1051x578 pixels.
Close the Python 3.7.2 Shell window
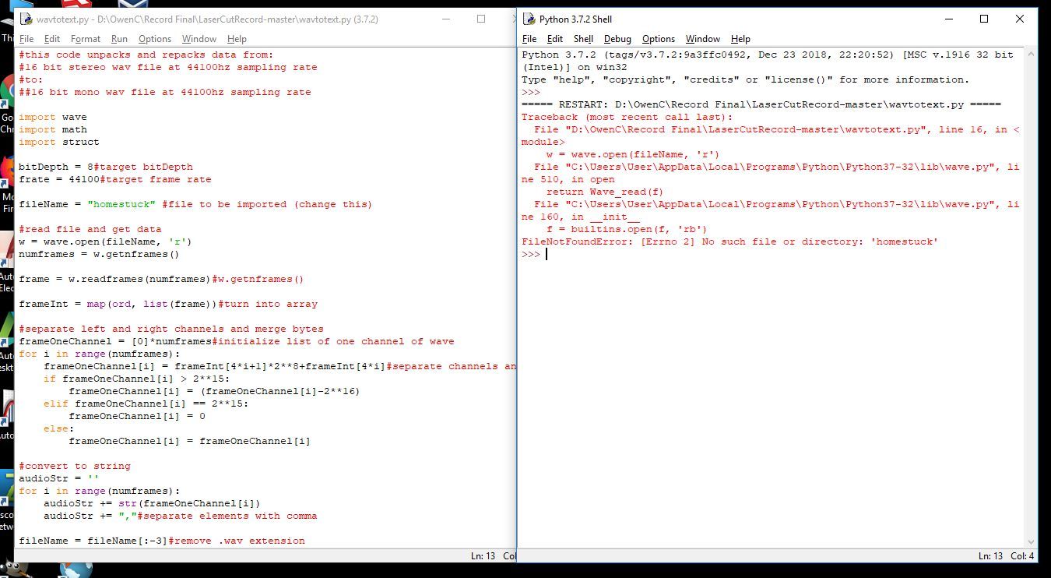coord(1020,19)
